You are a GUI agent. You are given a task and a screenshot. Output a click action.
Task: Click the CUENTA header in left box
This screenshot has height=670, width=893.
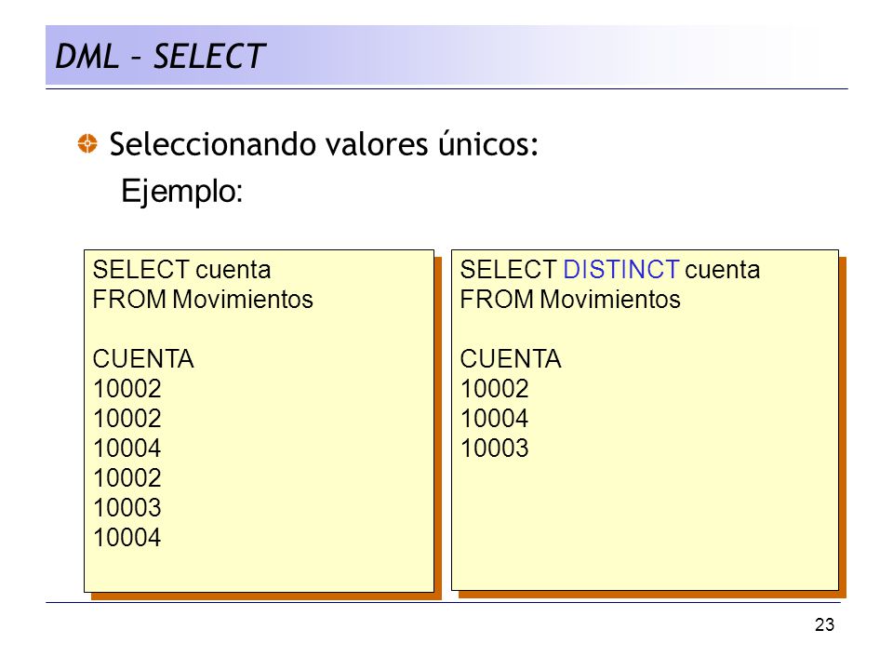point(143,359)
